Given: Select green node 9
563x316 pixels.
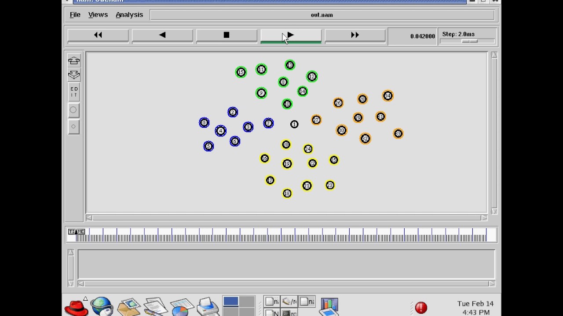Looking at the screenshot, I should pos(261,93).
